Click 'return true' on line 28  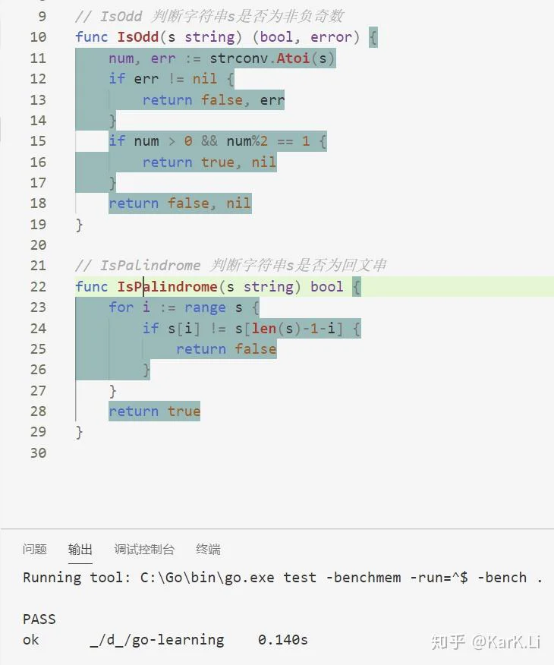154,411
